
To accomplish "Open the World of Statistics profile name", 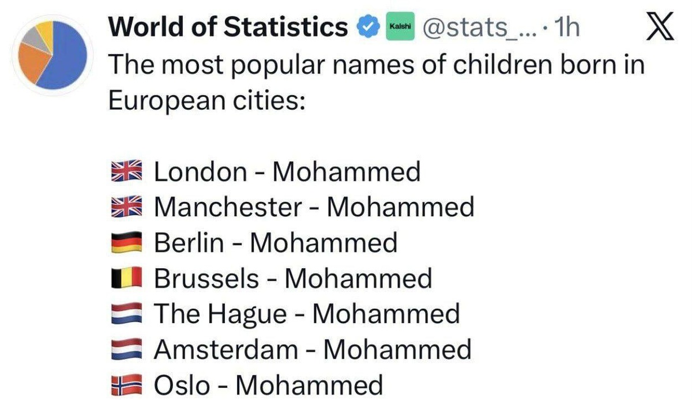I will tap(228, 27).
